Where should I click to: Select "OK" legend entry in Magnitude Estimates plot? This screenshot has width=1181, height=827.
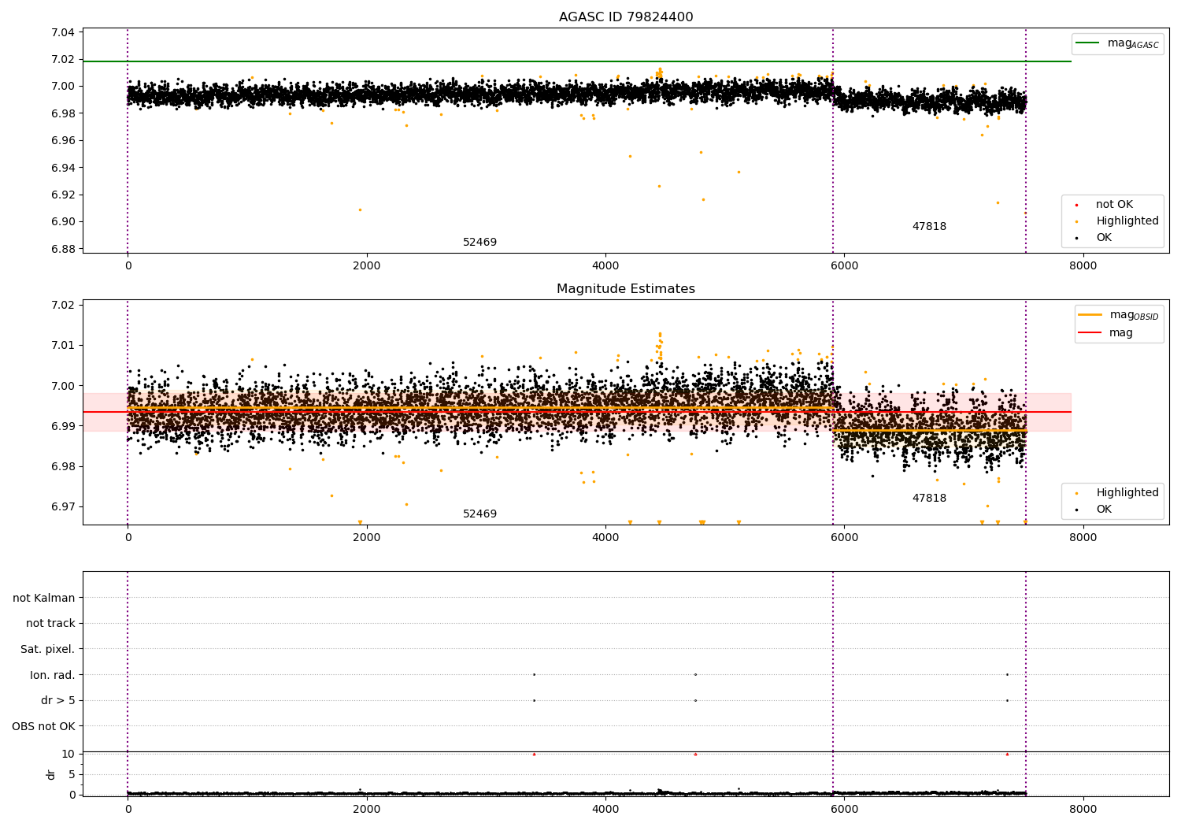click(x=1104, y=510)
